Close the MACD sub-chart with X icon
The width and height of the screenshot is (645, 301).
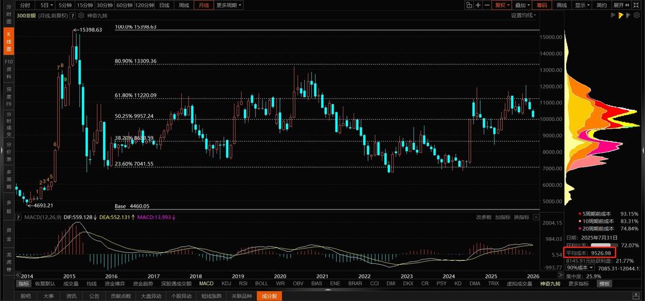[x=535, y=217]
